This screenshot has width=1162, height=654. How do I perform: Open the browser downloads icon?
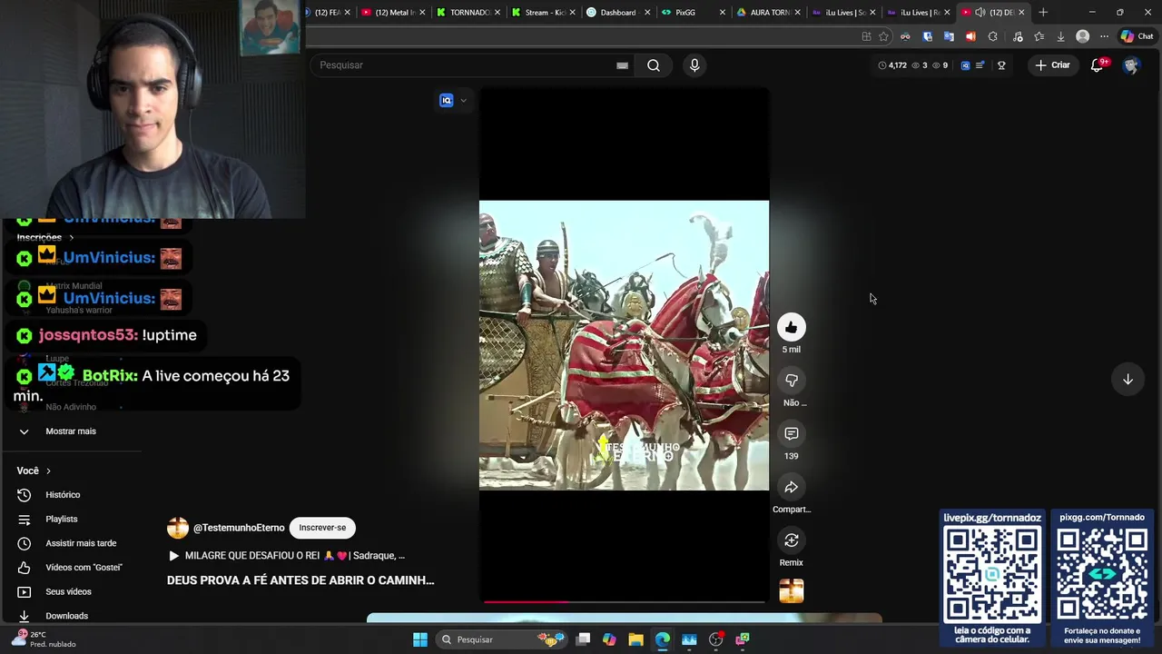pos(1060,36)
